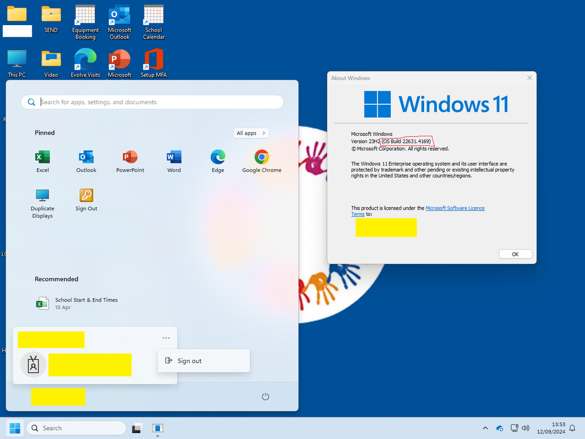
Task: Open Equipment Booking desktop shortcut
Action: (x=85, y=22)
